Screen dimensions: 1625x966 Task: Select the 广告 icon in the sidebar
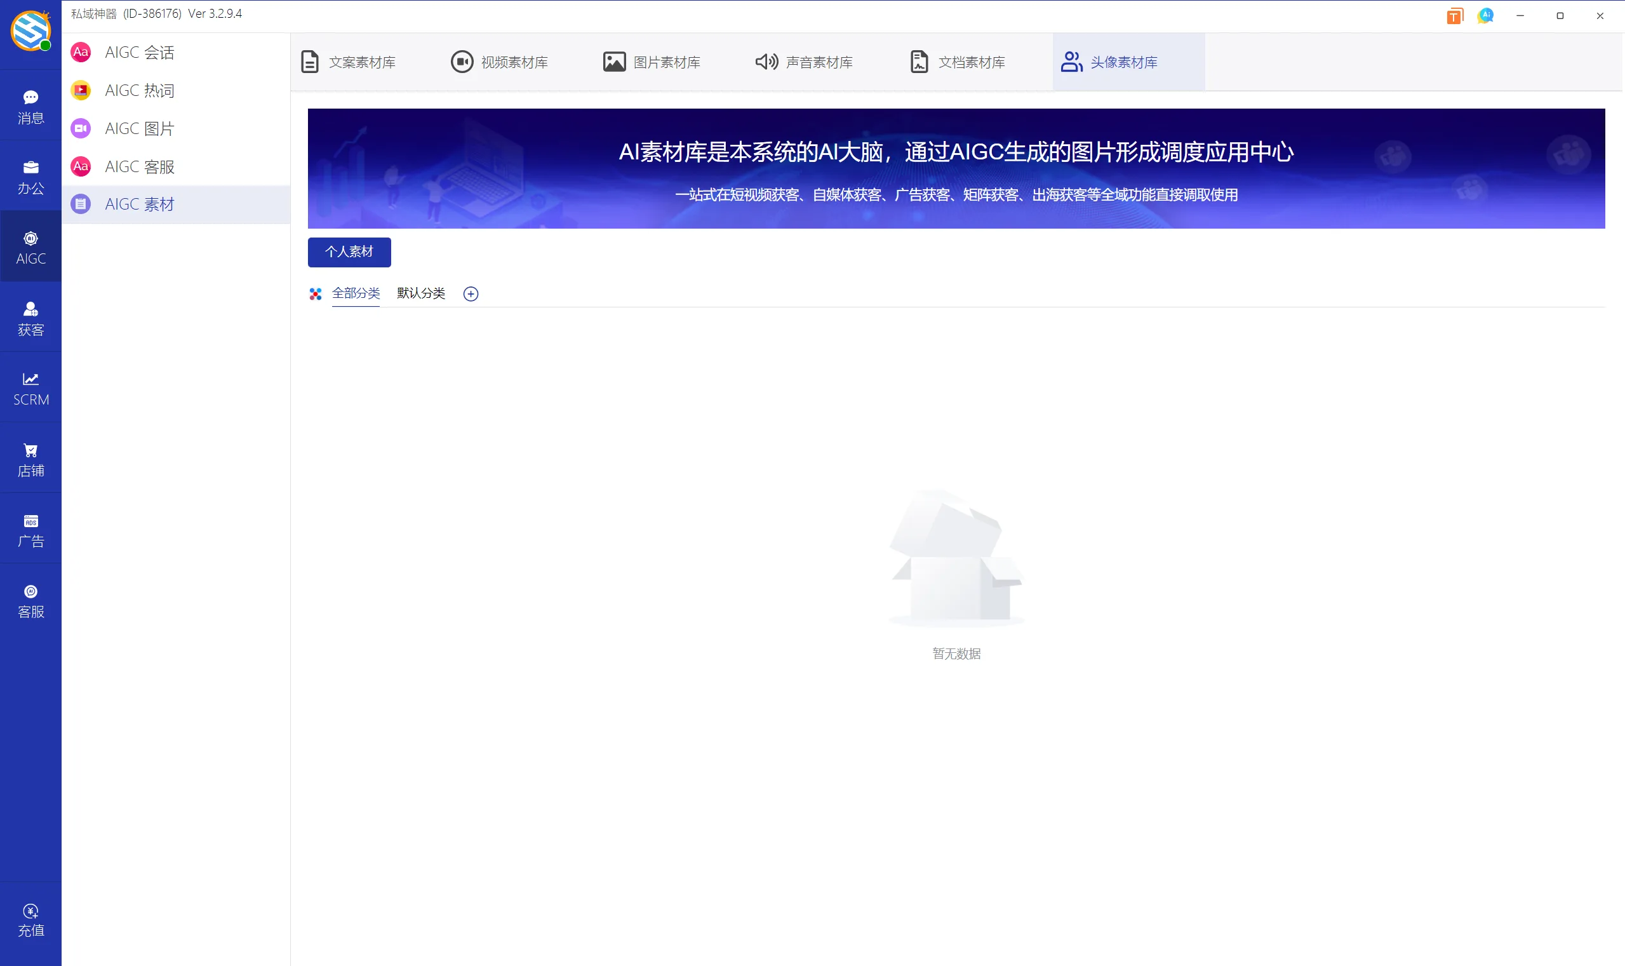[30, 528]
